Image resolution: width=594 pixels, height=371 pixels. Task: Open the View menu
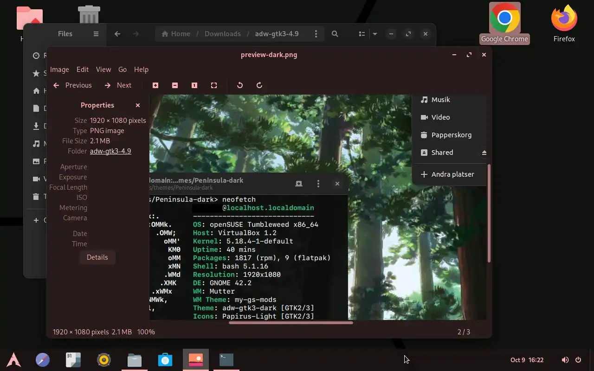pos(103,70)
